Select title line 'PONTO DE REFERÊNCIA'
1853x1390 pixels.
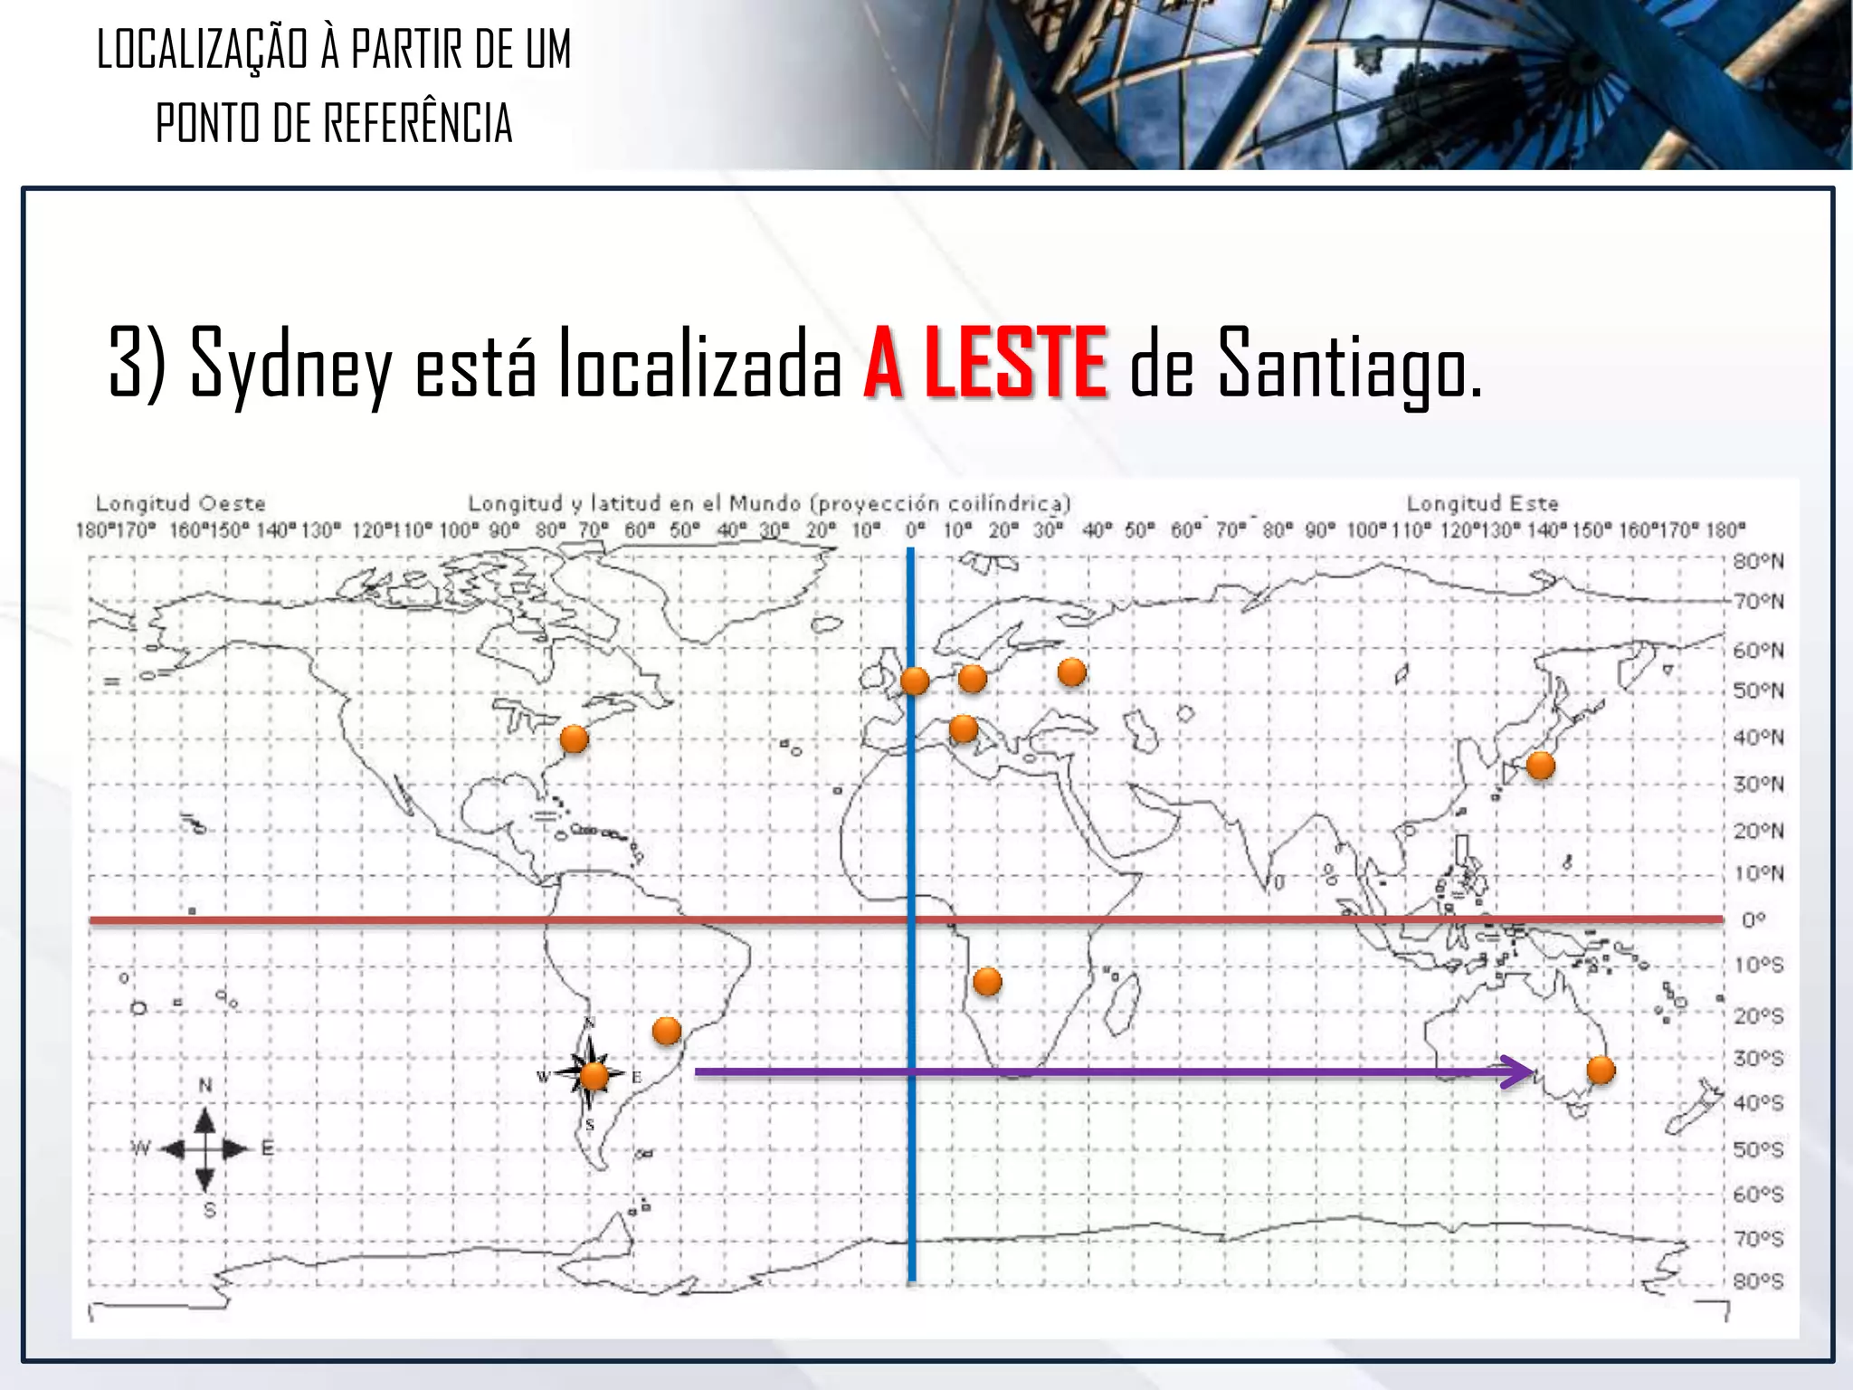[x=334, y=123]
